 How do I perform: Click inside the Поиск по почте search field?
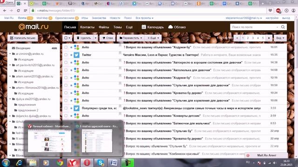(x=254, y=27)
